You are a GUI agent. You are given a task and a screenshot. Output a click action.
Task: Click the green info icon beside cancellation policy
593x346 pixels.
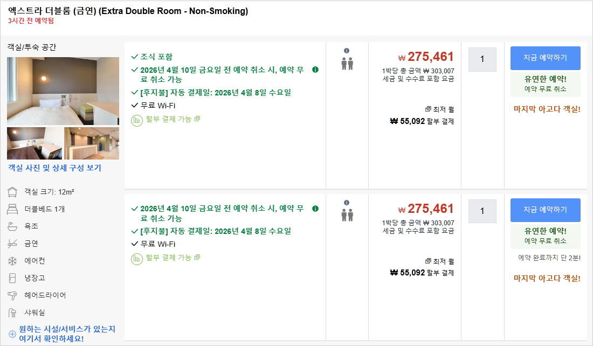coord(316,70)
